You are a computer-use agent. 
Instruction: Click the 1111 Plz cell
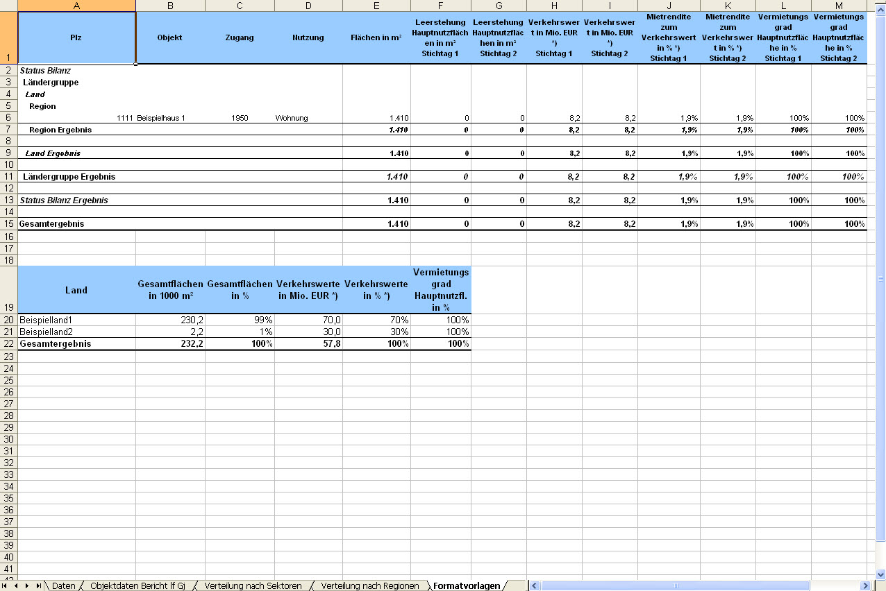point(76,118)
